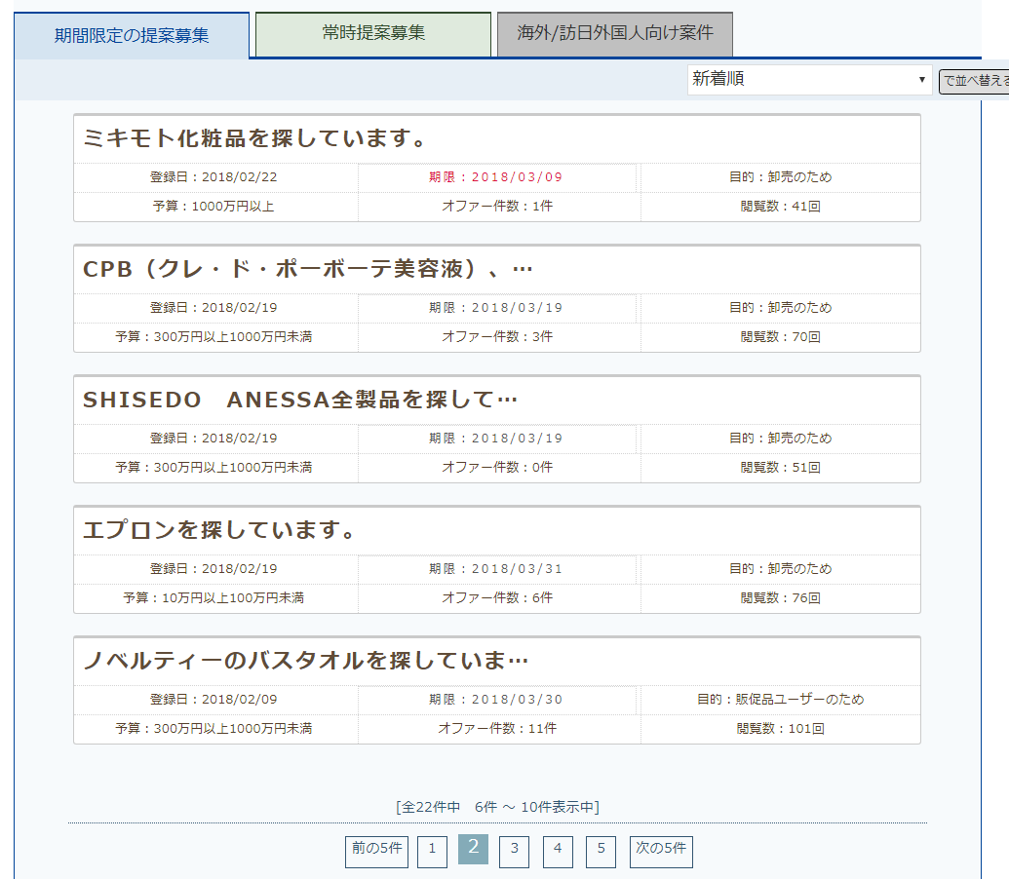Switch to 期間限定の提案募集 tab
Image resolution: width=1009 pixels, height=879 pixels.
(132, 35)
